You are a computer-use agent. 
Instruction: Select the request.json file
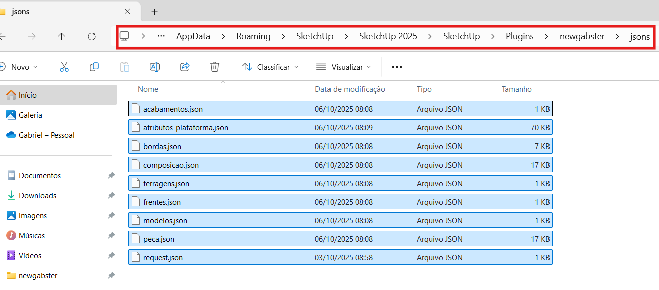click(x=163, y=258)
